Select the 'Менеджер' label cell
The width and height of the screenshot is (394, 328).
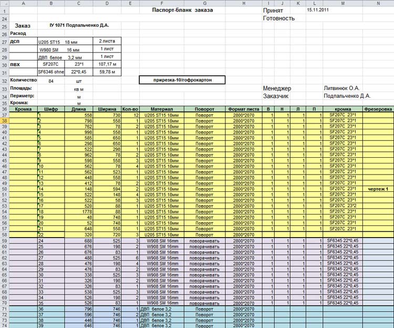pyautogui.click(x=277, y=88)
